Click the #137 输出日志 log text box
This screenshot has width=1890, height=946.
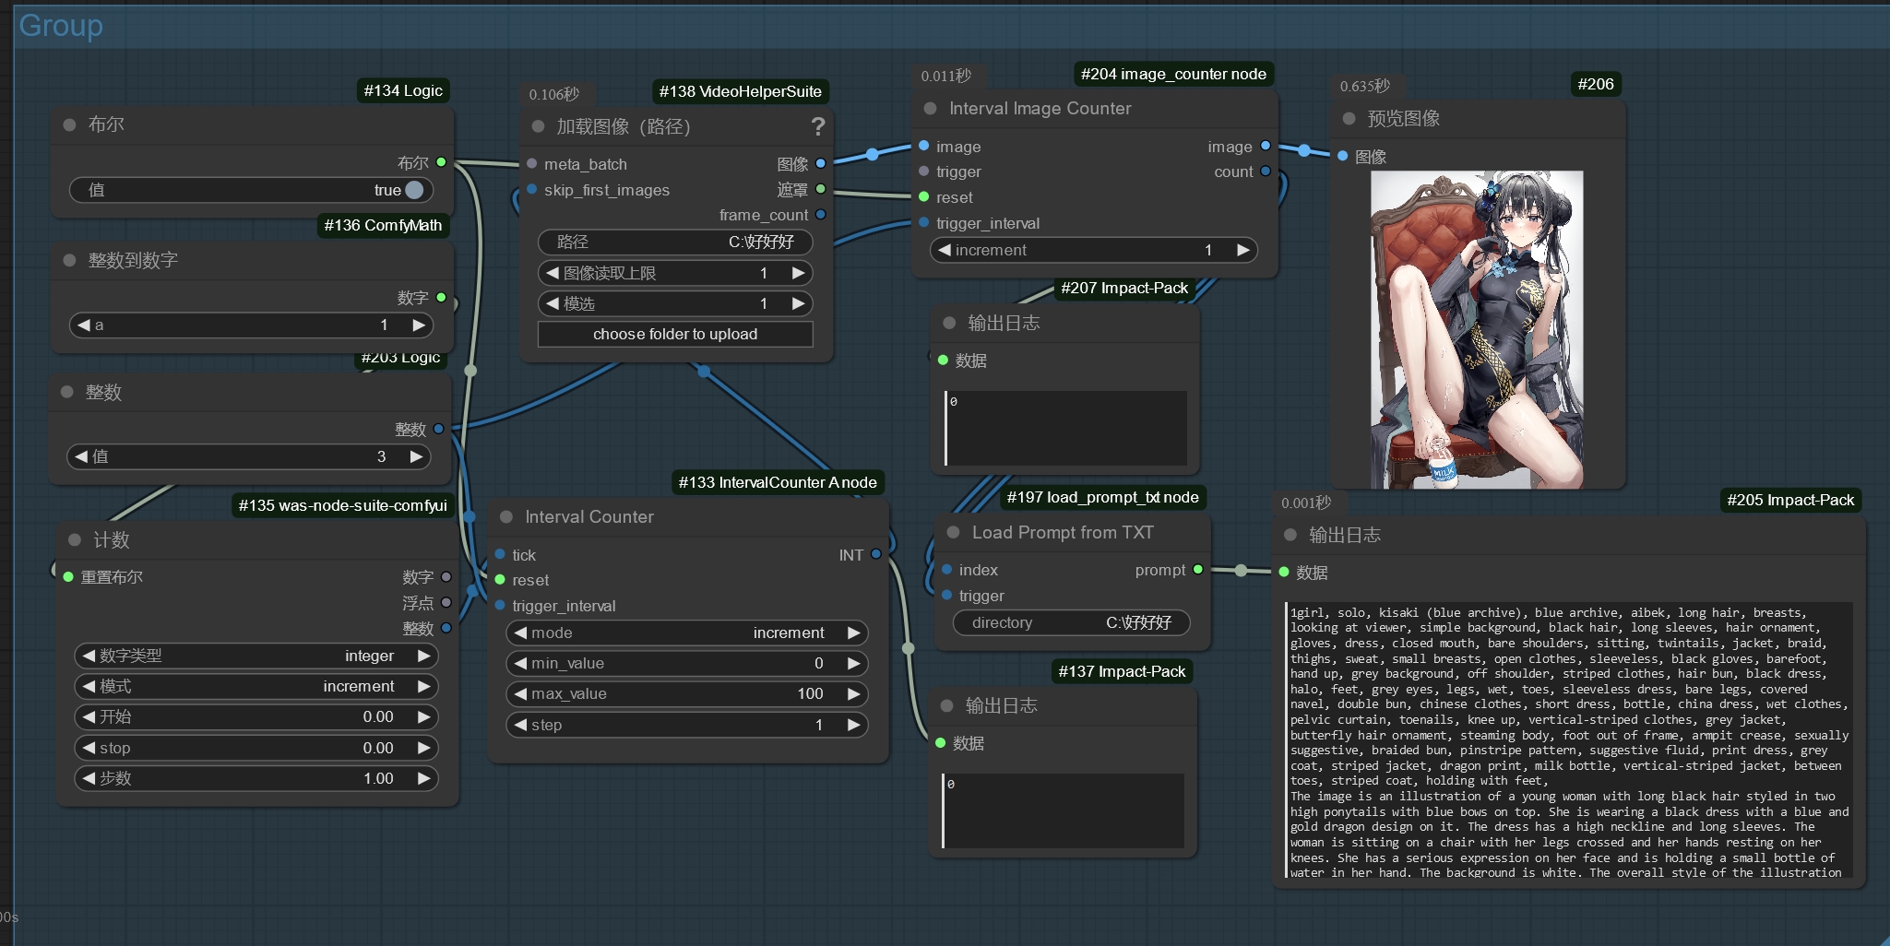[1063, 810]
